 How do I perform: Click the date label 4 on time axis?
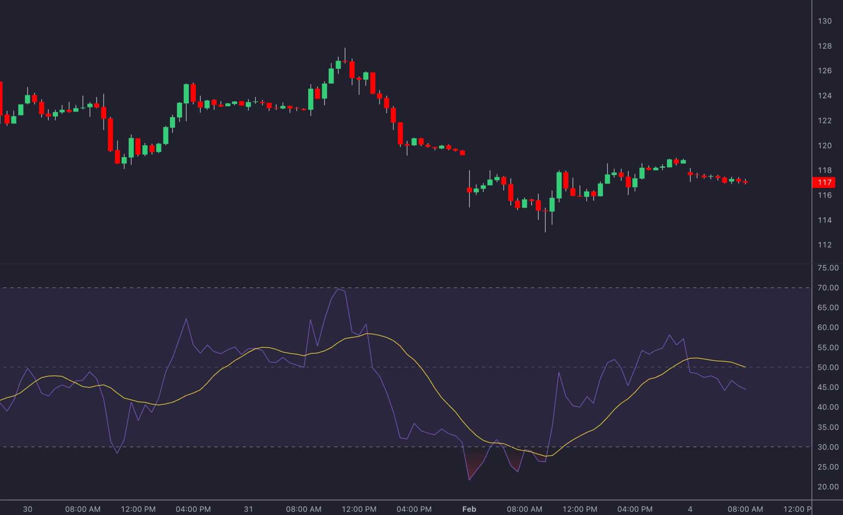[x=690, y=509]
